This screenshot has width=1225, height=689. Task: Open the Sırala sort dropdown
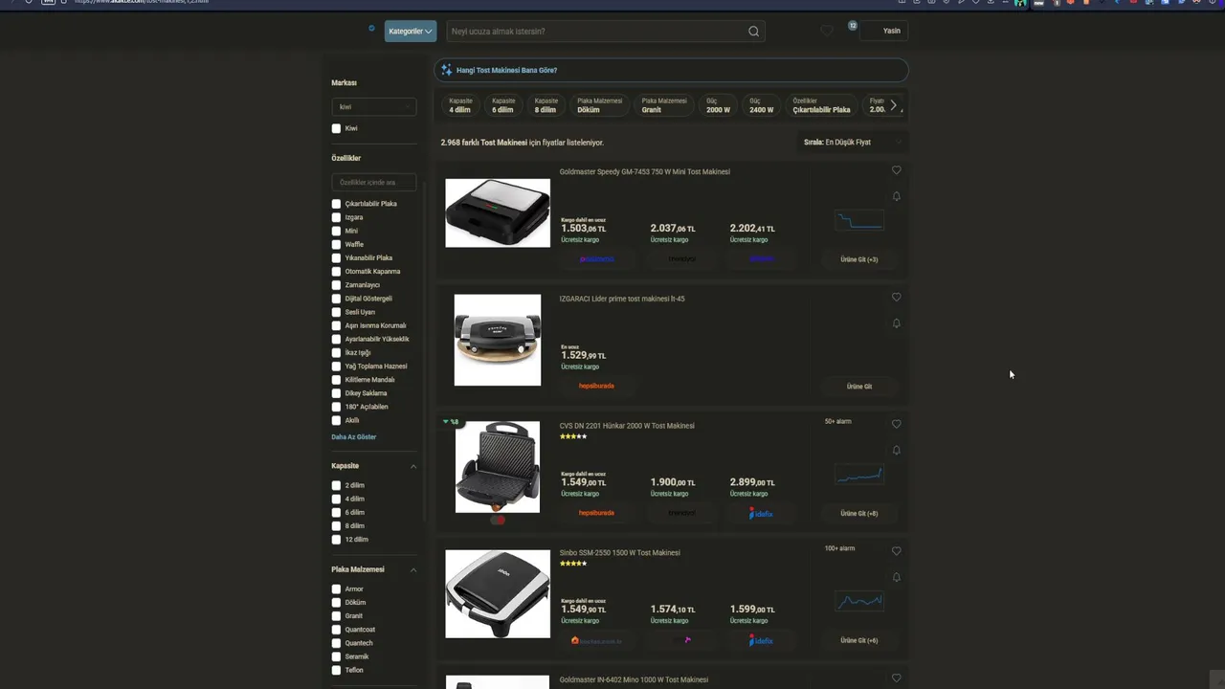tap(852, 143)
